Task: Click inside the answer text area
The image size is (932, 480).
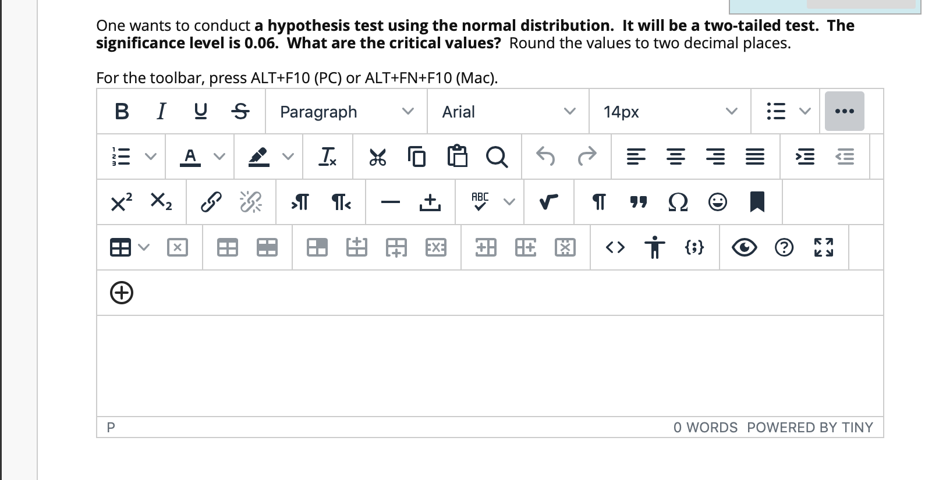Action: click(x=490, y=366)
